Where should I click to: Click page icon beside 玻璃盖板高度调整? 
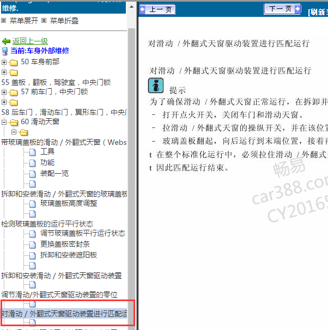33,204
